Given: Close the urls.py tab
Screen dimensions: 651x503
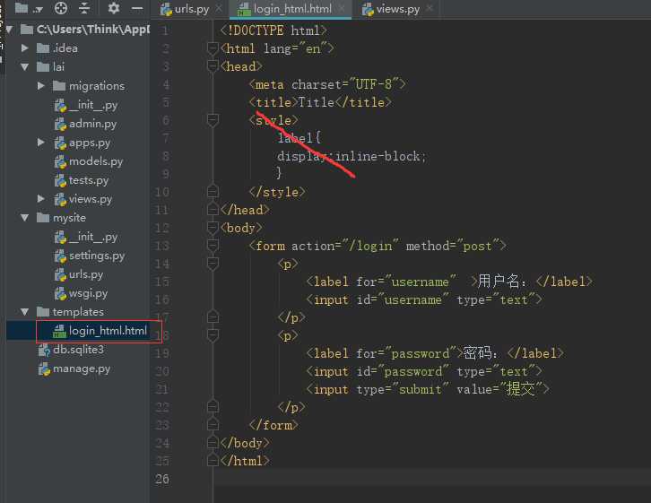Looking at the screenshot, I should coord(219,8).
